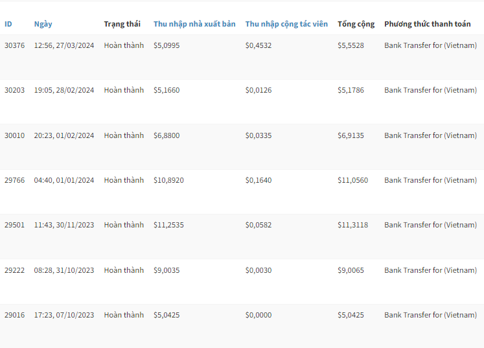Sort by Ngày column header
484x348 pixels.
click(x=43, y=24)
